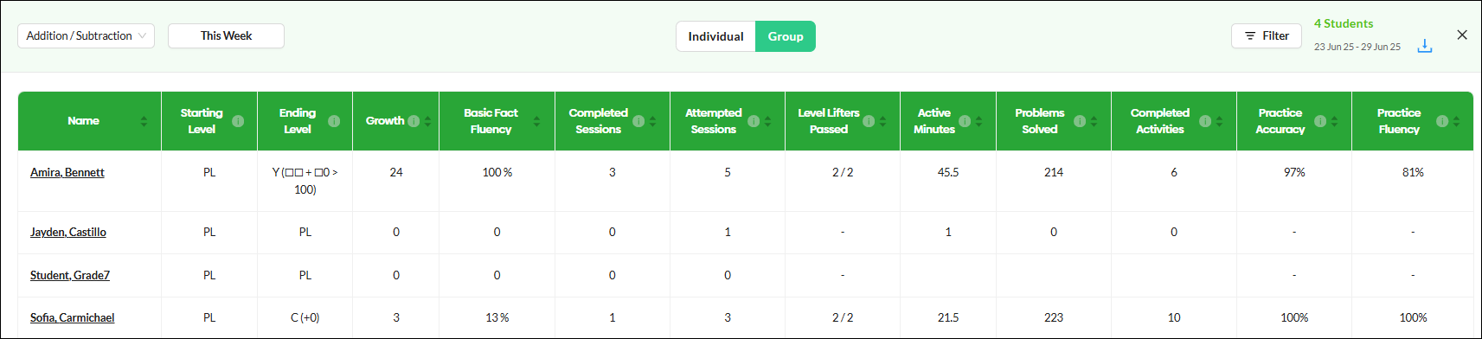This screenshot has width=1482, height=339.
Task: Show info tooltip for Starting Level column
Action: (x=238, y=121)
